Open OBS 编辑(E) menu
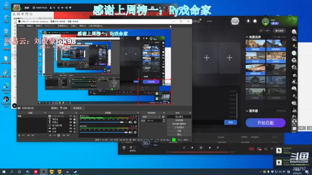Screen dimensions: 312x175 tap(30, 26)
